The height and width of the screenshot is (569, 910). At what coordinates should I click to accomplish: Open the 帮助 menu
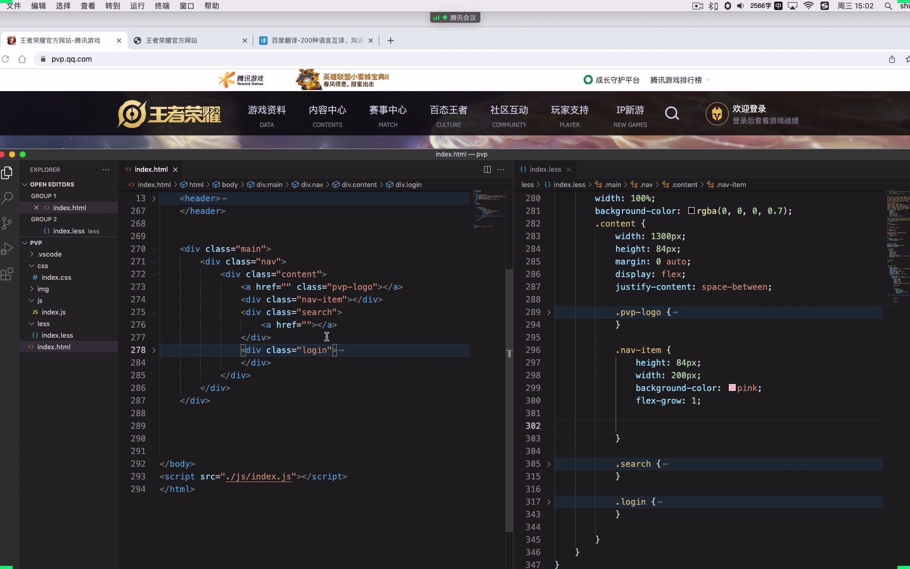tap(212, 6)
